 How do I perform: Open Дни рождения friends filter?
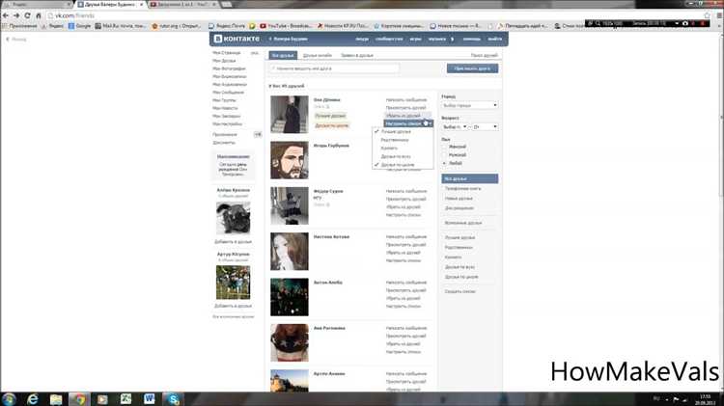[459, 208]
